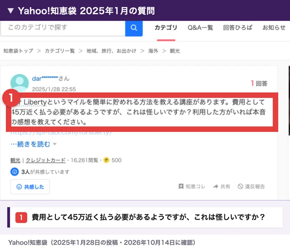Open the カテゴリ一覧 breadcrumb

click(x=60, y=51)
